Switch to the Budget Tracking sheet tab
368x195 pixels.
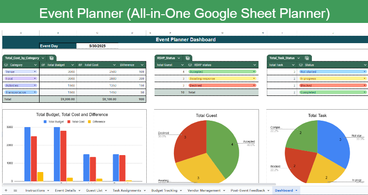[x=164, y=190]
